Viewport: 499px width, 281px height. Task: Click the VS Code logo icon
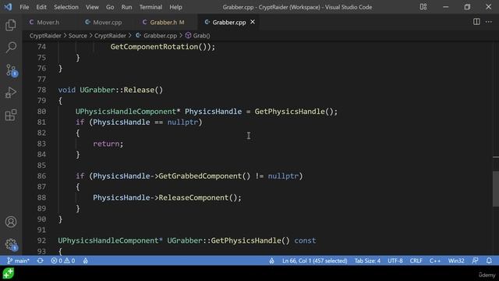pos(8,7)
